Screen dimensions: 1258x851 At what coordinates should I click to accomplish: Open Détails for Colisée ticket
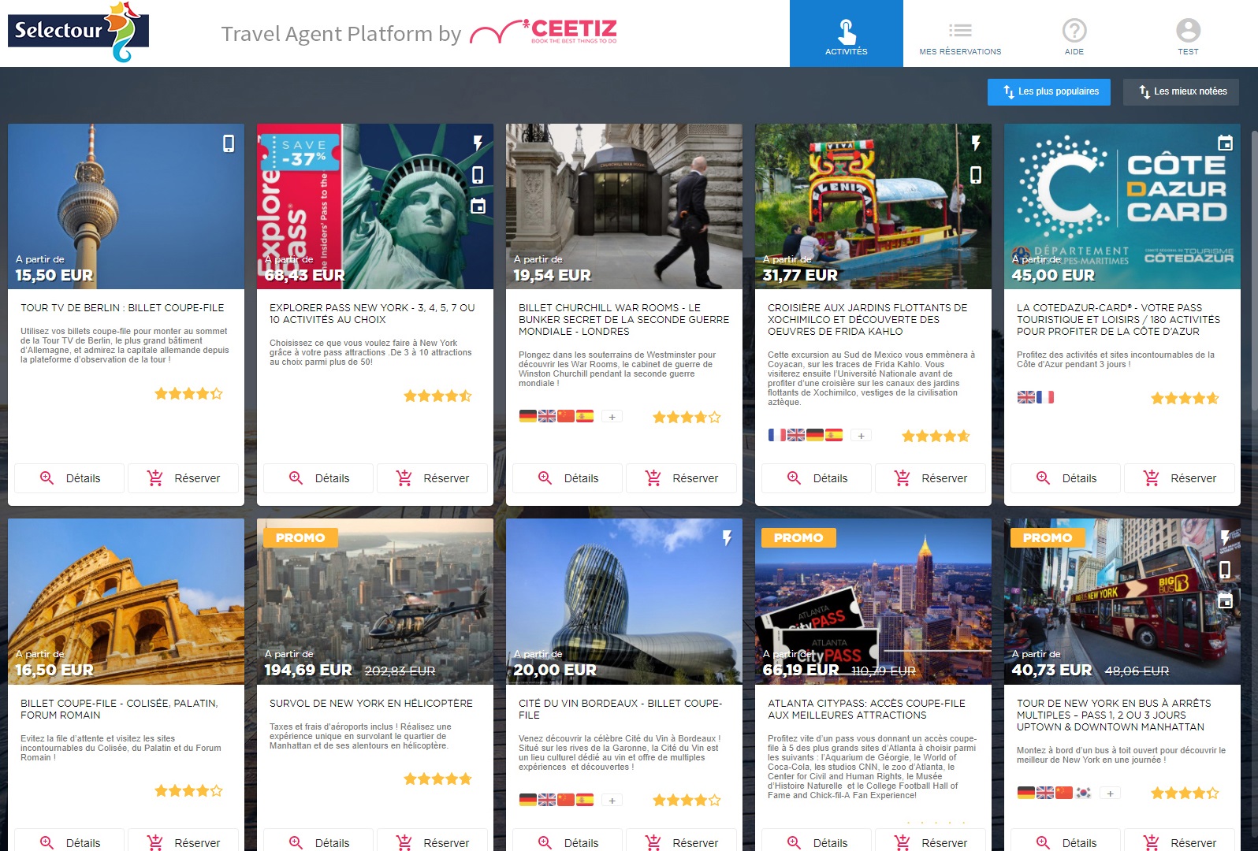69,840
